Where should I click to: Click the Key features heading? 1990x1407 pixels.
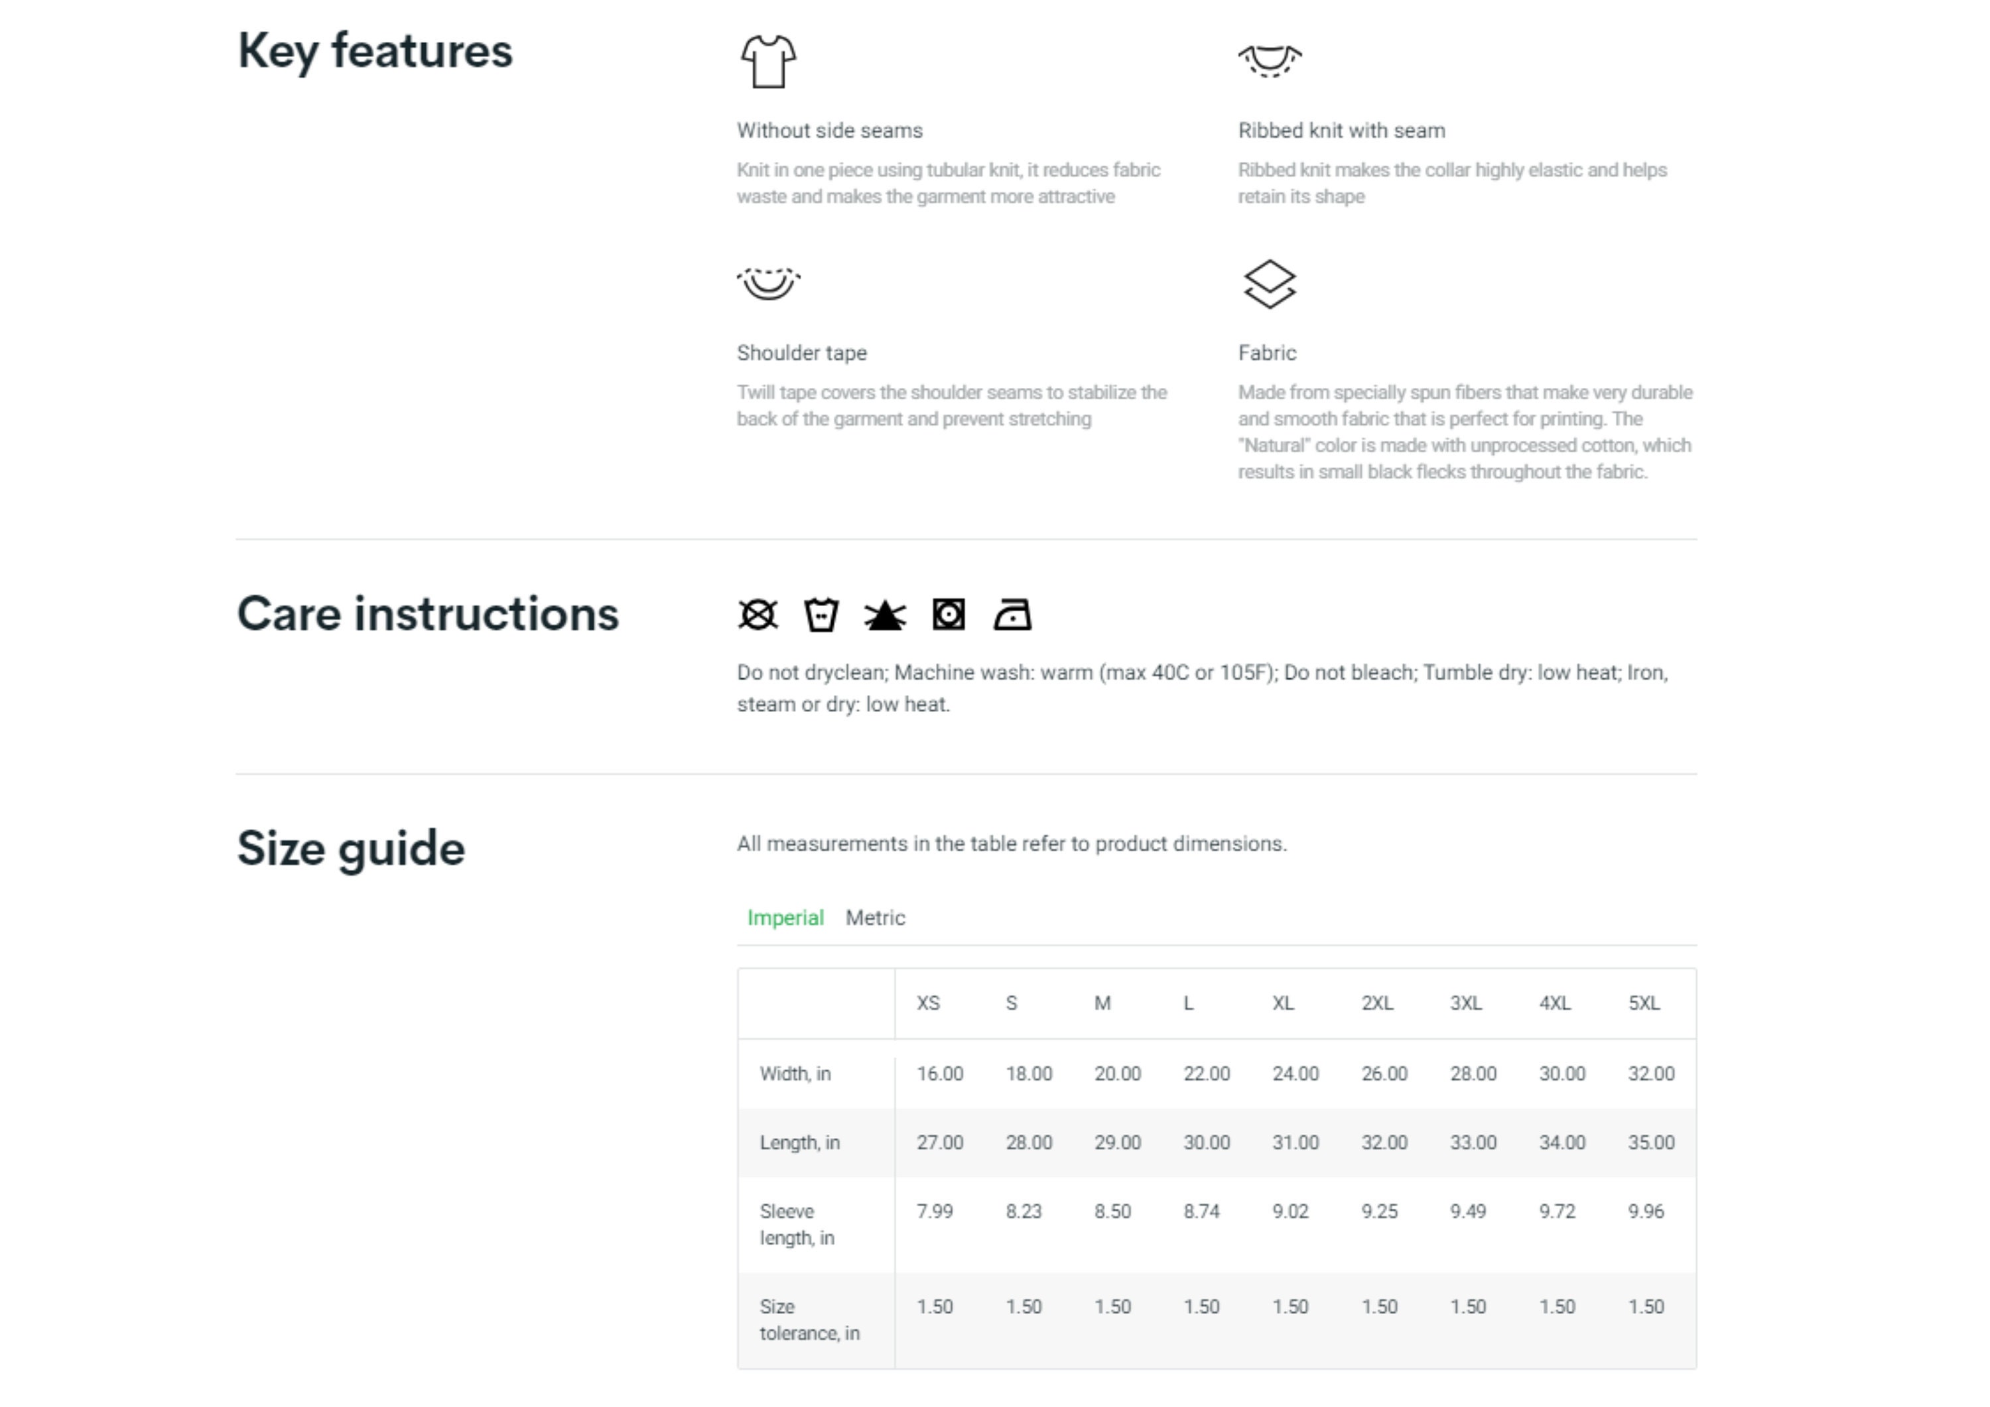click(375, 51)
